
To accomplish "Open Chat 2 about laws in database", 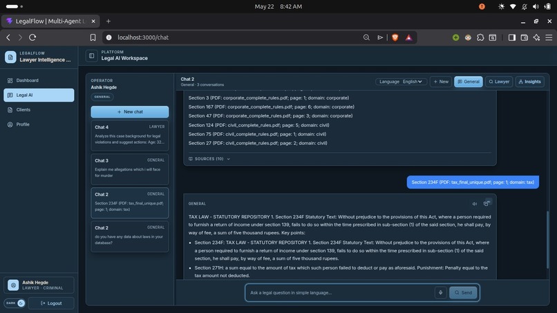I will click(130, 236).
